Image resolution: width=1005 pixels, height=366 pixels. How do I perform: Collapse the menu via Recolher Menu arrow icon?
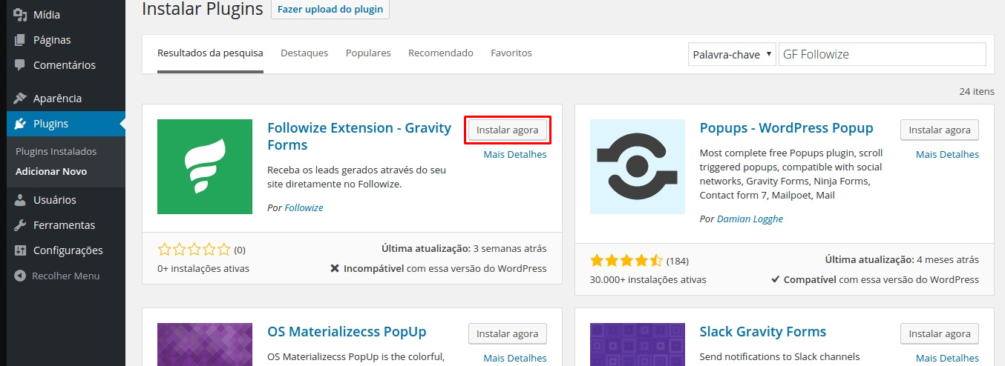pyautogui.click(x=20, y=276)
